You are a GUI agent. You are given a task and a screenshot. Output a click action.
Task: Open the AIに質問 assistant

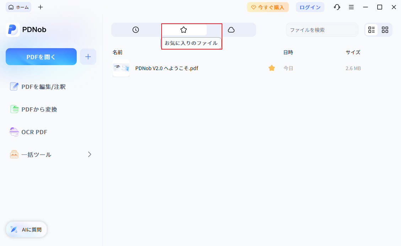coord(26,229)
